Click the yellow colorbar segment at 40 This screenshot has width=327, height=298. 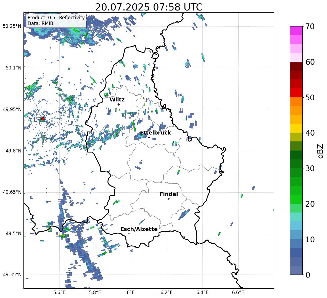296,128
